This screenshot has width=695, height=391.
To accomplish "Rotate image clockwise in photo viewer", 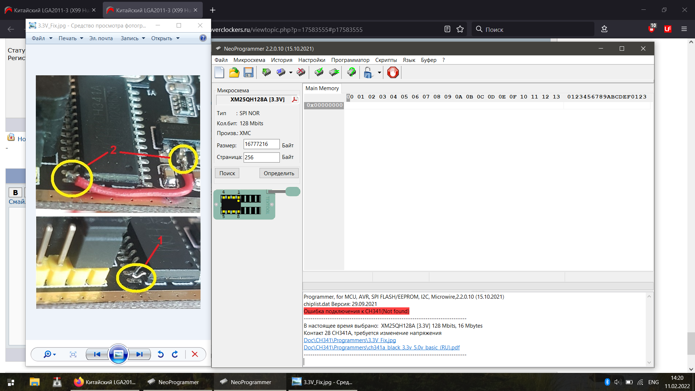I will pyautogui.click(x=175, y=354).
